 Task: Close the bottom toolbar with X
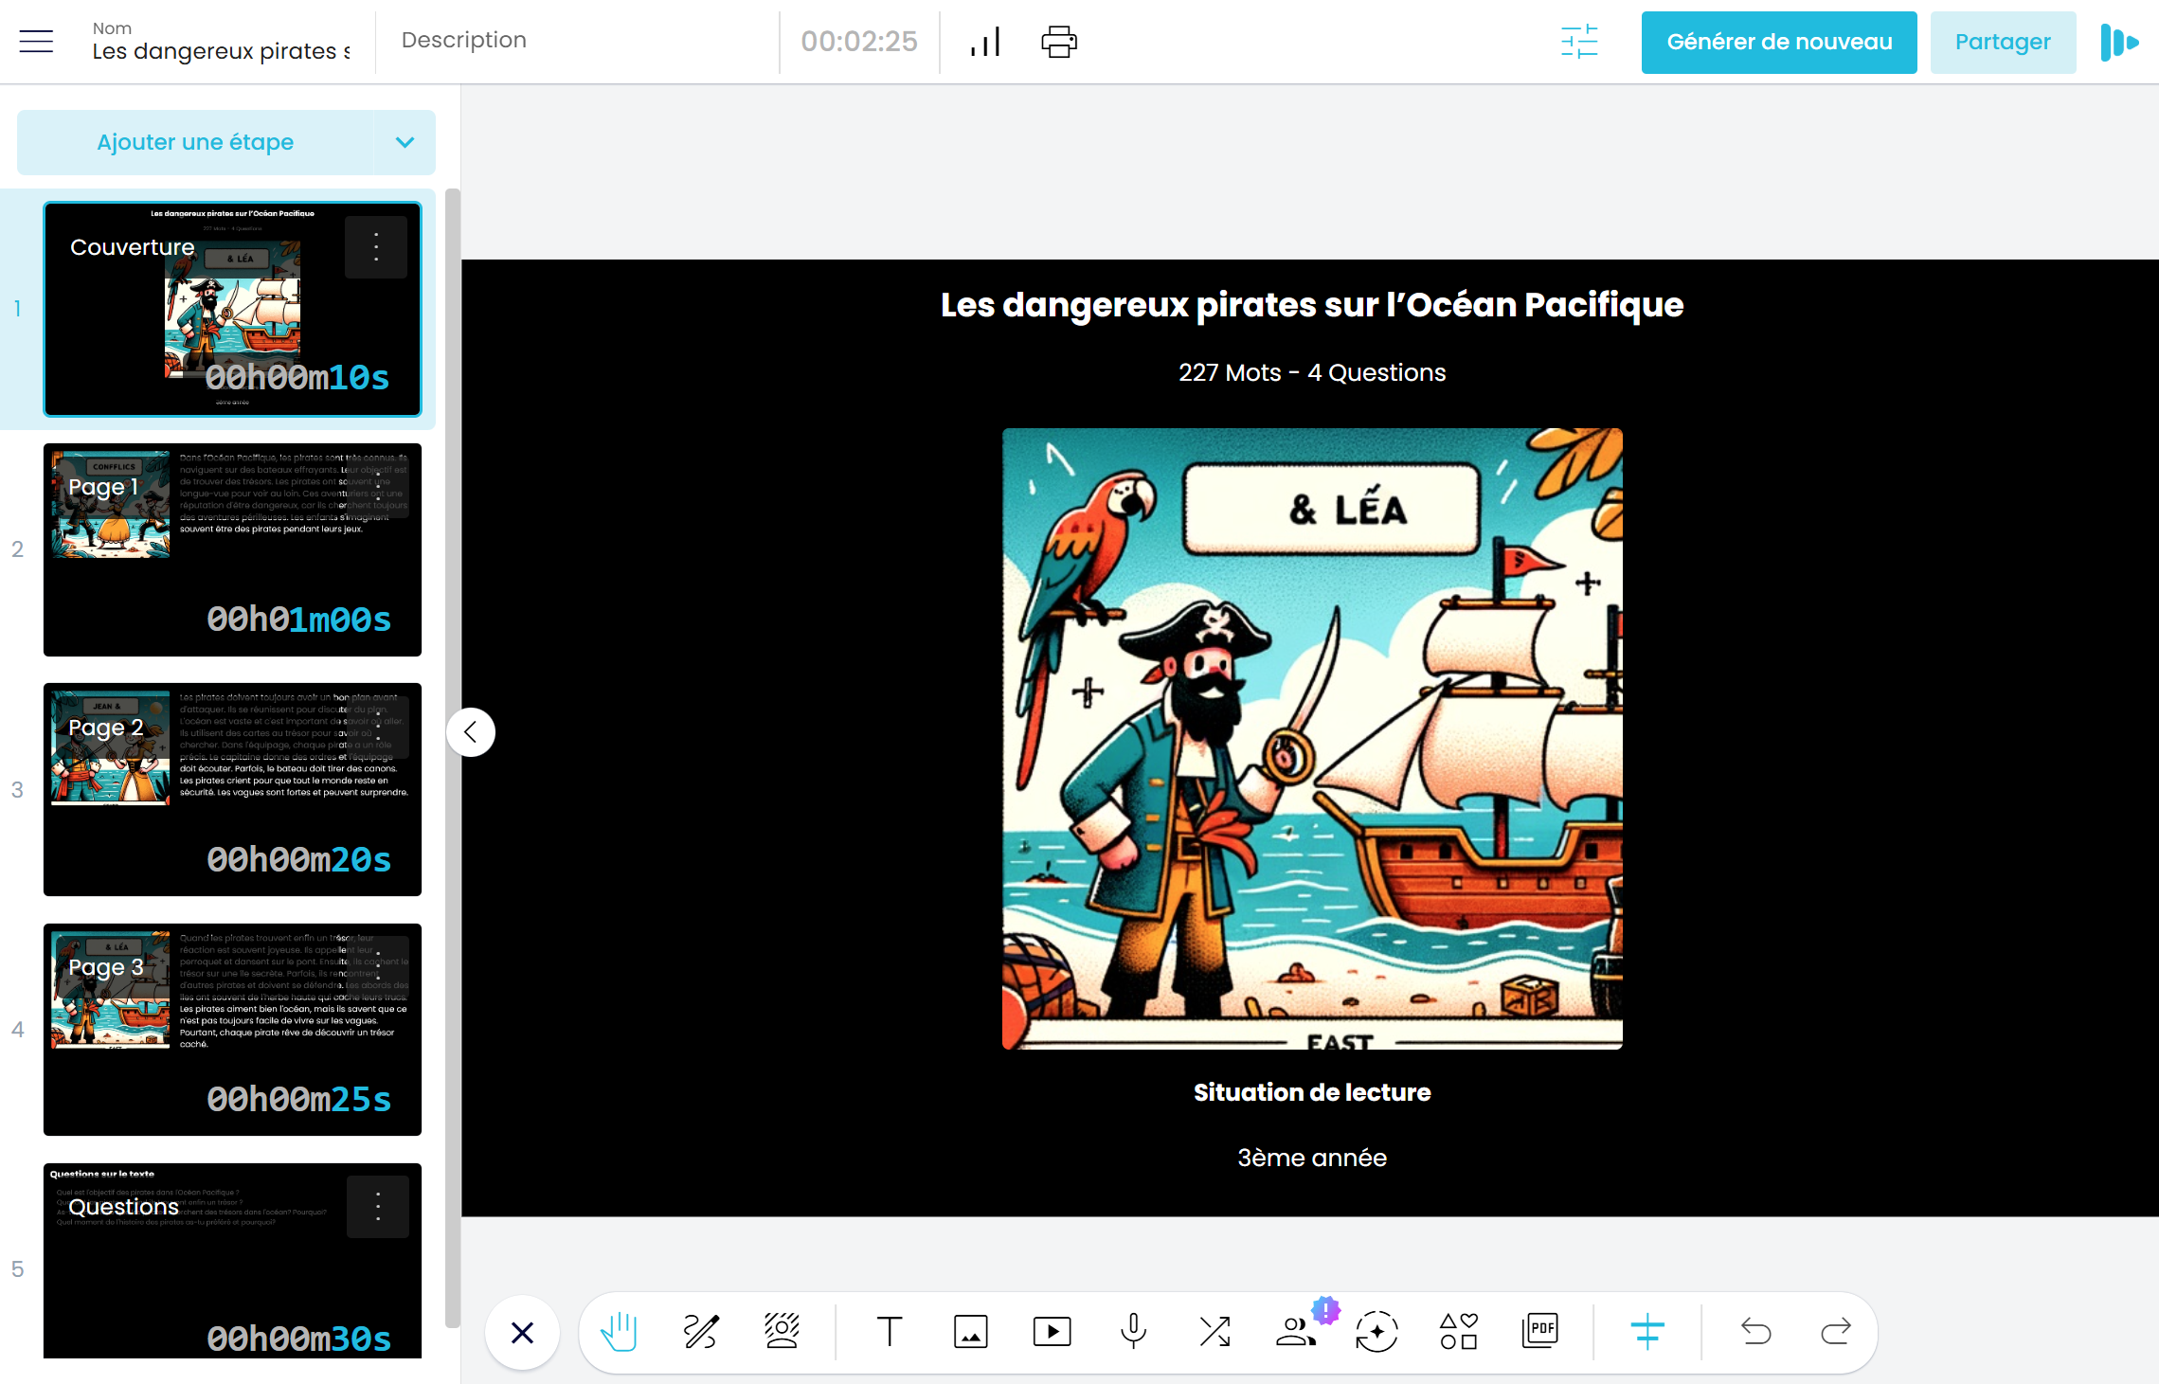click(x=522, y=1333)
